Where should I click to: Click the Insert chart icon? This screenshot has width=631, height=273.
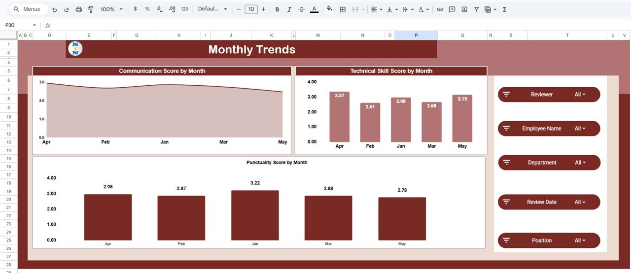[x=464, y=9]
